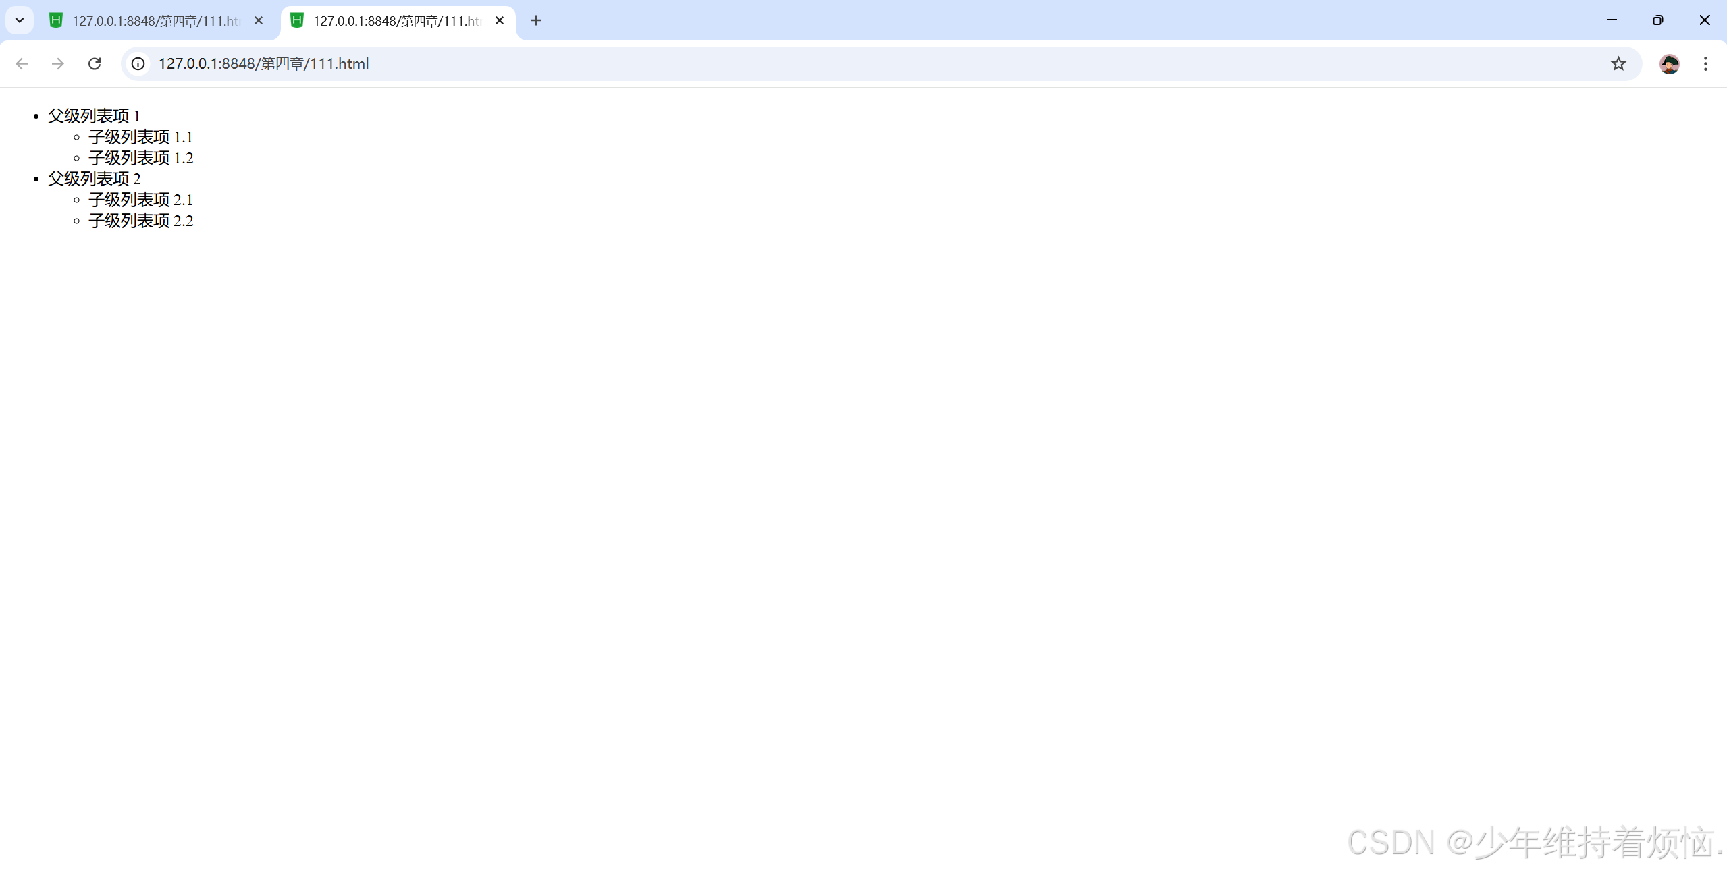Screen dimensions: 1727x871
Task: Click the text 父级列表项 2
Action: pyautogui.click(x=94, y=179)
